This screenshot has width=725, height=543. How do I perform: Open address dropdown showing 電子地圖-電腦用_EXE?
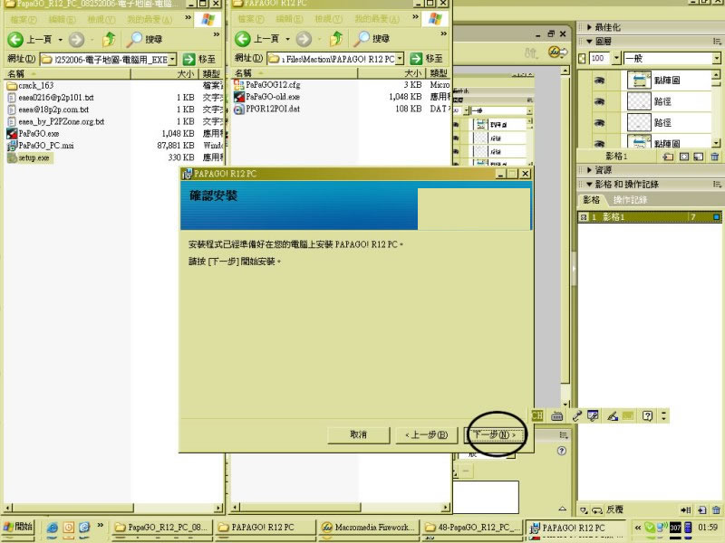click(x=172, y=59)
